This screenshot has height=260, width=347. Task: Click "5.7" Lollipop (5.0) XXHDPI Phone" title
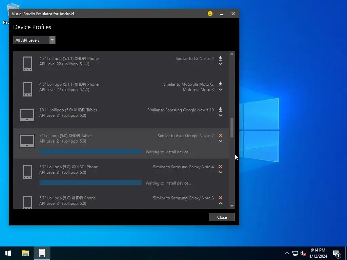(68, 167)
